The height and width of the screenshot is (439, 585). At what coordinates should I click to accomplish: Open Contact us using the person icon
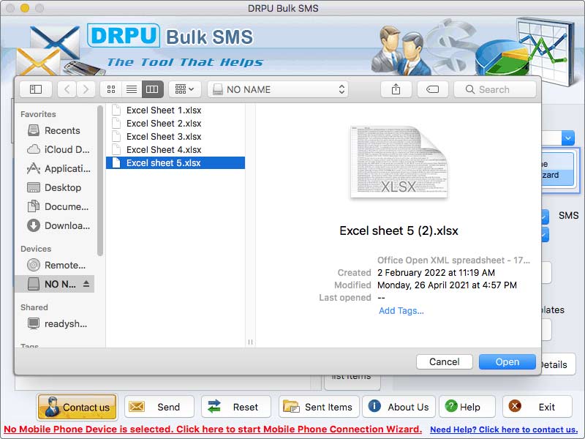53,406
